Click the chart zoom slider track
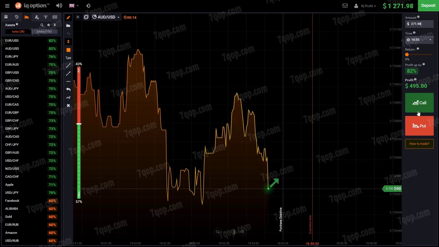This screenshot has height=247, width=439. 230,232
